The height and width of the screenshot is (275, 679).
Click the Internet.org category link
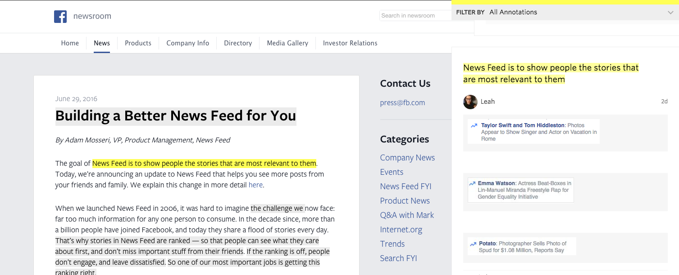coord(401,230)
